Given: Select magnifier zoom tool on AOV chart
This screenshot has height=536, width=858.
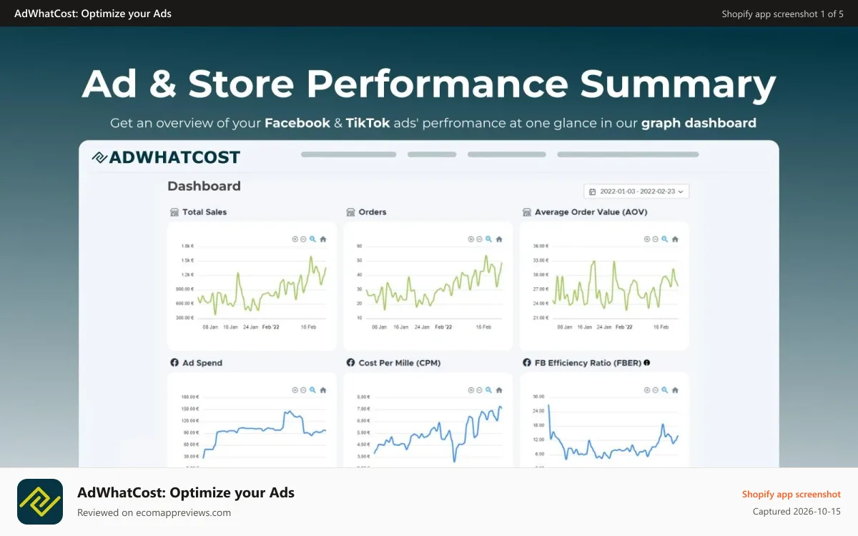Looking at the screenshot, I should point(665,239).
